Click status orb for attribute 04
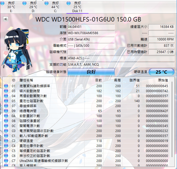This screenshot has height=169, width=177. 6,96
